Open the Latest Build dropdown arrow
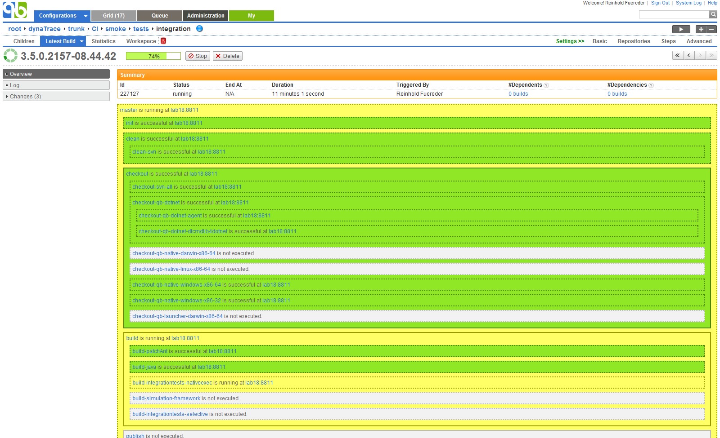The width and height of the screenshot is (720, 438). coord(81,41)
